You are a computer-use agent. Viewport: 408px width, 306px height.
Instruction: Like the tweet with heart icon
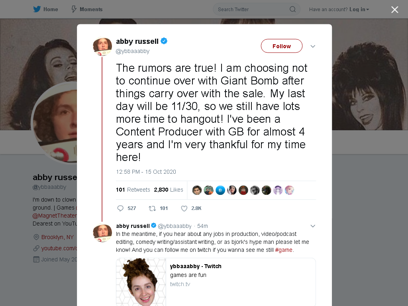tap(184, 208)
